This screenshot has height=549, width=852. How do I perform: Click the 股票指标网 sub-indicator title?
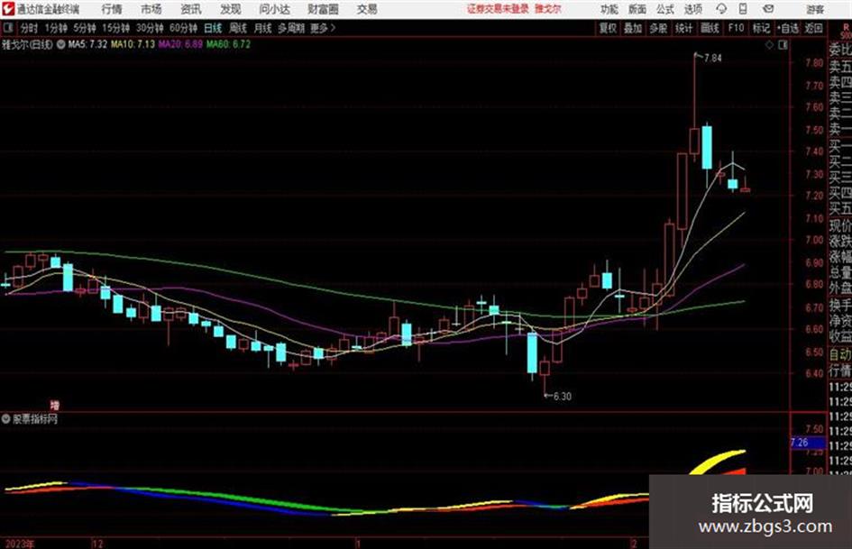pos(35,419)
